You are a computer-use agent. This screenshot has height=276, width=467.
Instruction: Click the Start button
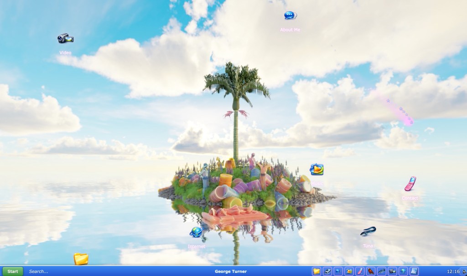(x=12, y=271)
